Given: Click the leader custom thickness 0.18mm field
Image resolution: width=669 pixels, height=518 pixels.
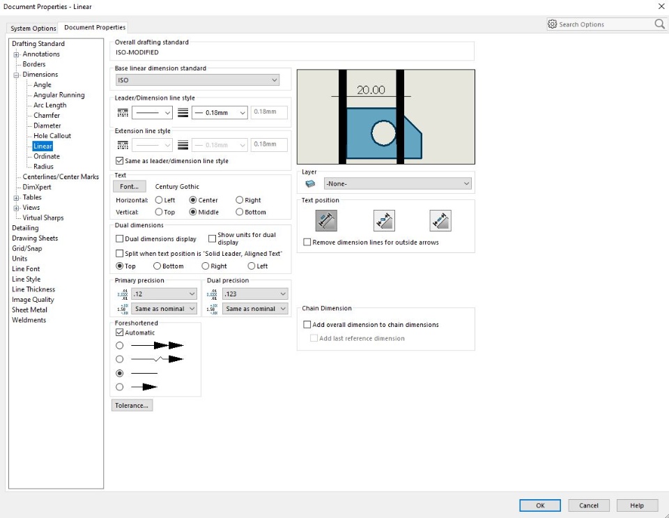Looking at the screenshot, I should (x=269, y=112).
